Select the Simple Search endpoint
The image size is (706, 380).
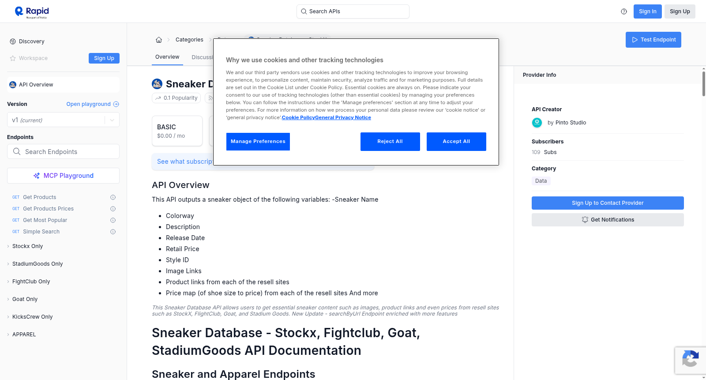pyautogui.click(x=41, y=232)
